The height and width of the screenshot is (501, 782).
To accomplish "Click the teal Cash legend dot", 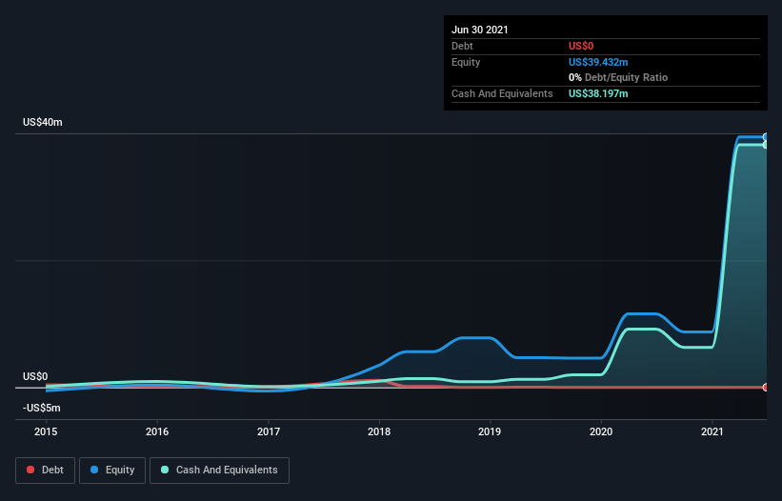I will coord(165,470).
